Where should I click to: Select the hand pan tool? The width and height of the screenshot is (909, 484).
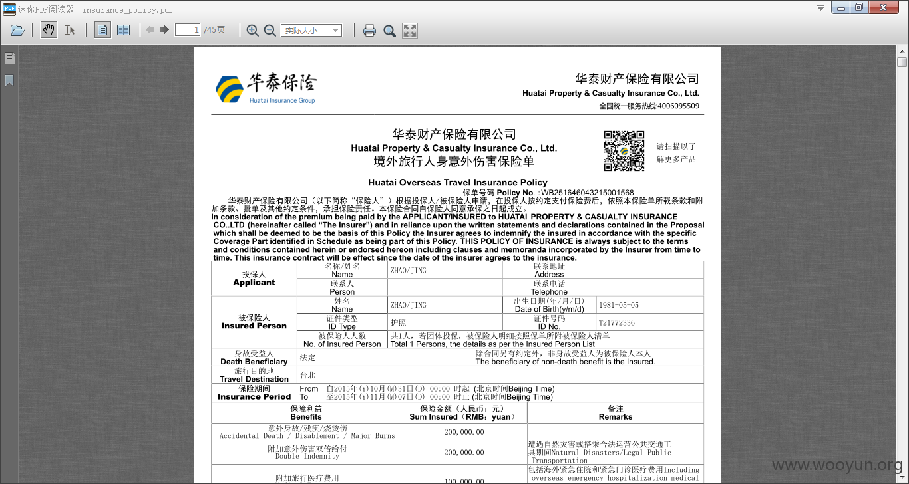click(49, 30)
